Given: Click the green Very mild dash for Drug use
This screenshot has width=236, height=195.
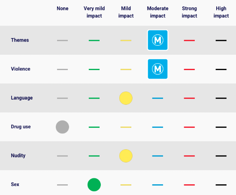Looking at the screenshot, I should point(94,127).
